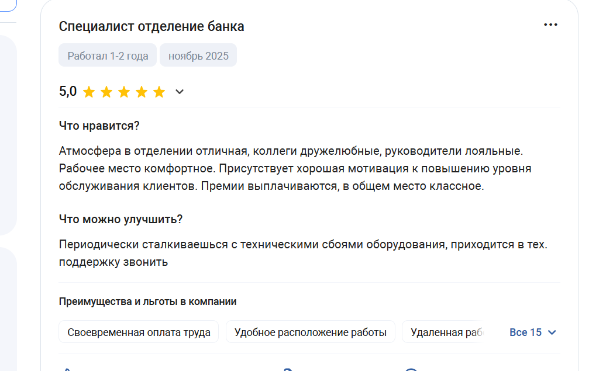Select the Своевременная оплата труда chip
This screenshot has width=613, height=371.
coord(139,332)
